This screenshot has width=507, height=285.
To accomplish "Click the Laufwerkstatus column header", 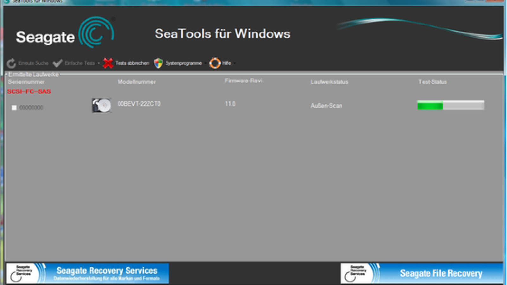I will (x=329, y=82).
